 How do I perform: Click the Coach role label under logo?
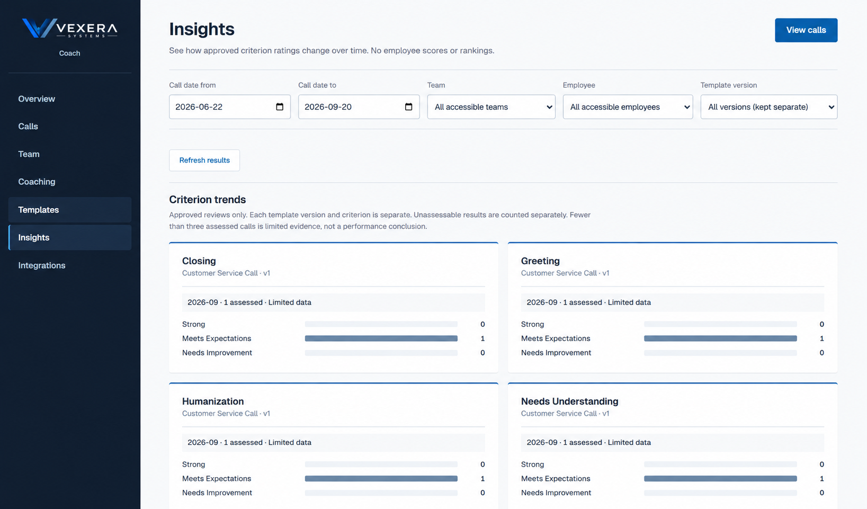coord(69,53)
